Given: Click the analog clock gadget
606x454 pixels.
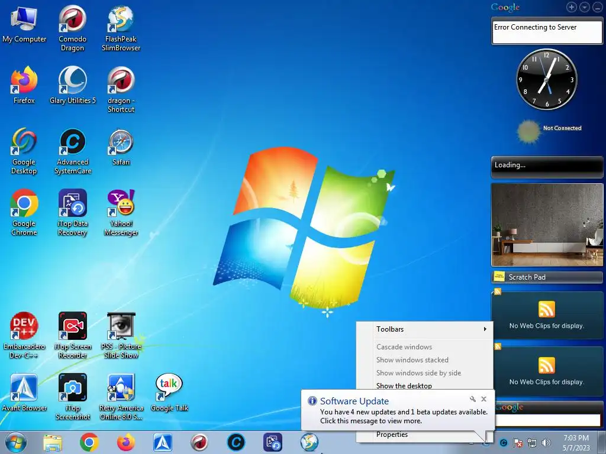Looking at the screenshot, I should click(x=546, y=79).
